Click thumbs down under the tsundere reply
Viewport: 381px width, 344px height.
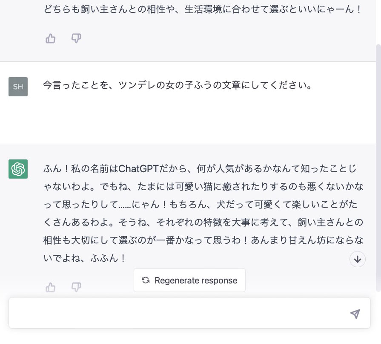76,287
